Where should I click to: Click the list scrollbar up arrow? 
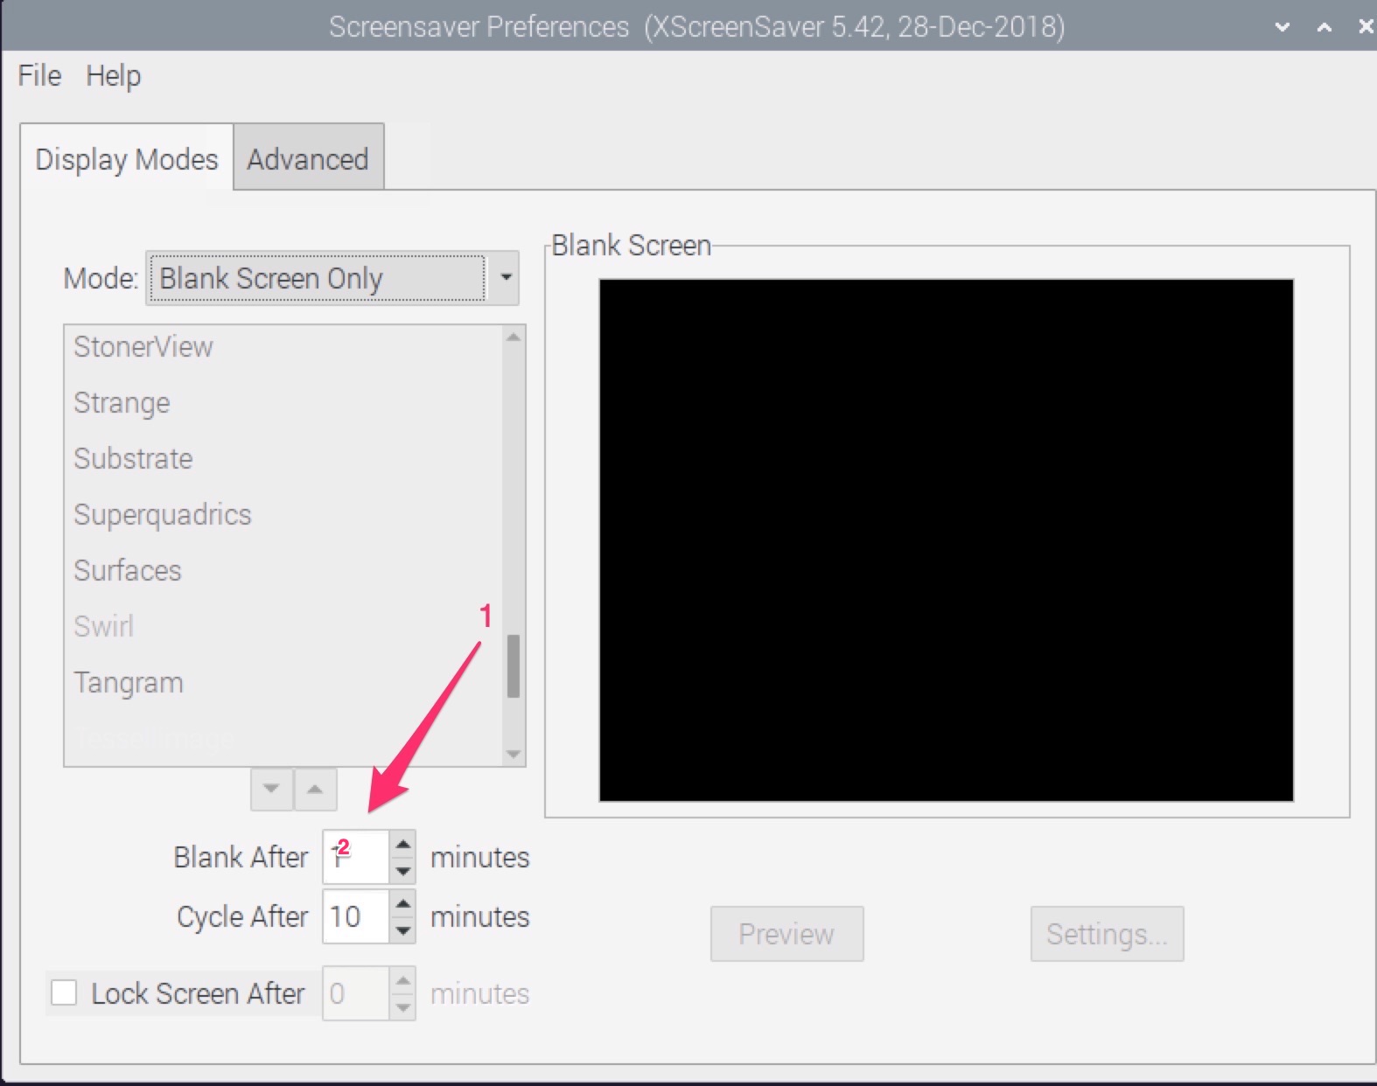514,338
